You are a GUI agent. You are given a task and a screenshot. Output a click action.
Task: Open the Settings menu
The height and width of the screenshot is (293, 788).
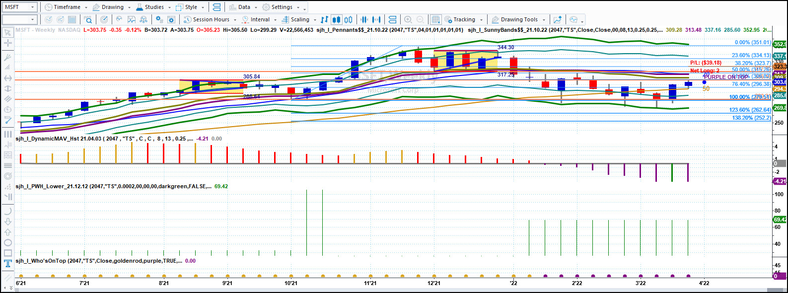coord(281,7)
